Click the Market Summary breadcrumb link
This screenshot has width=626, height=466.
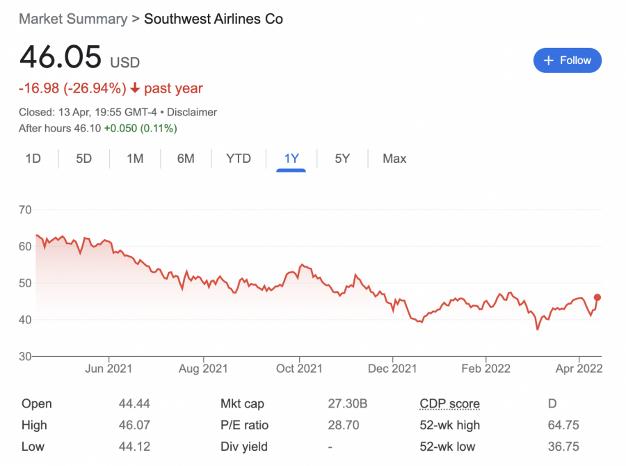(x=73, y=19)
